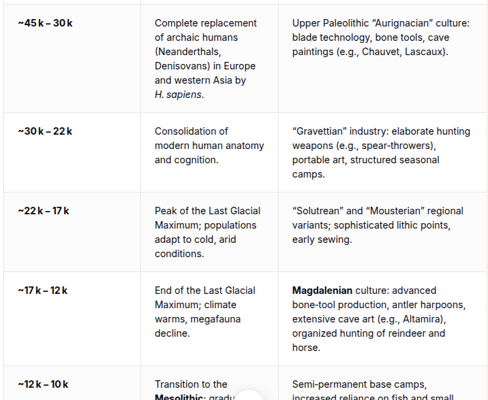488x400 pixels.
Task: Click the italic H. sapiens text
Action: (x=179, y=95)
